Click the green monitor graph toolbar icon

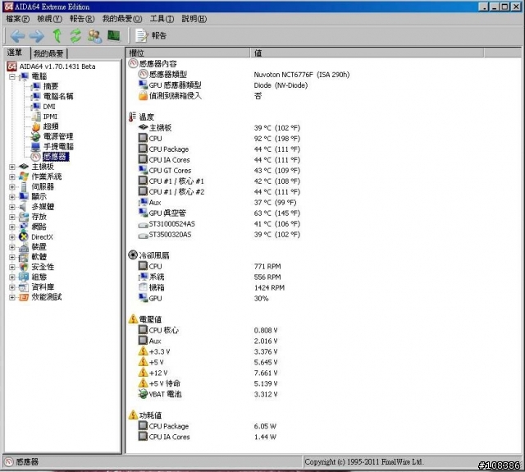pos(114,35)
